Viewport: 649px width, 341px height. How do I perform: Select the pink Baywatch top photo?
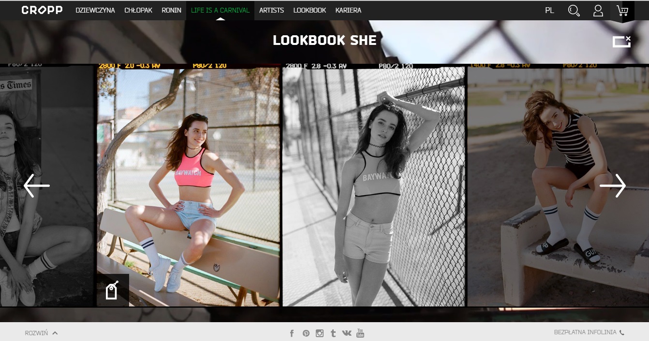pyautogui.click(x=189, y=186)
